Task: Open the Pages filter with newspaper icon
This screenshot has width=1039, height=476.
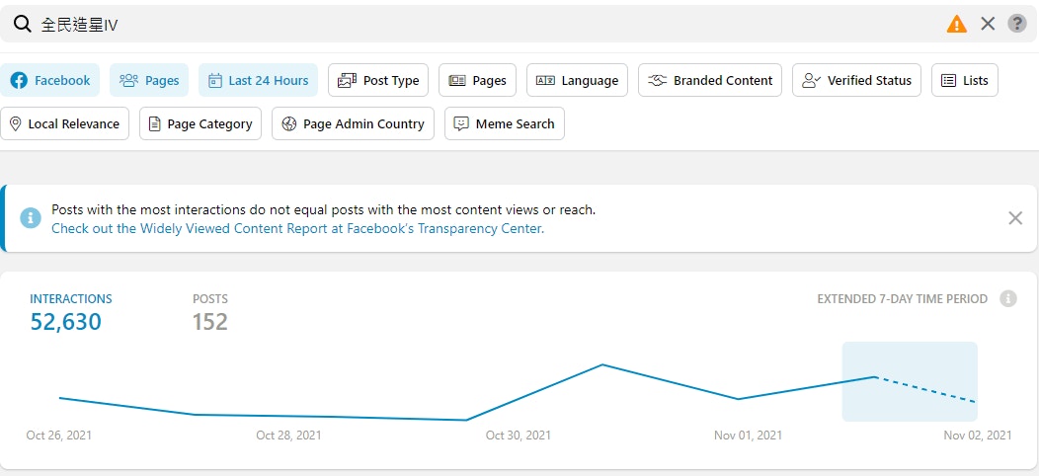Action: [477, 80]
